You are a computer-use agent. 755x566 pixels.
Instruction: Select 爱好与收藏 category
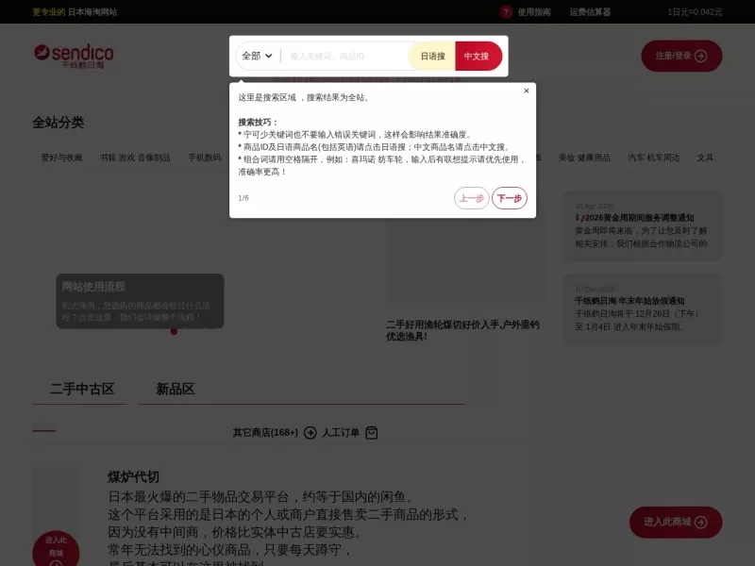(x=61, y=158)
